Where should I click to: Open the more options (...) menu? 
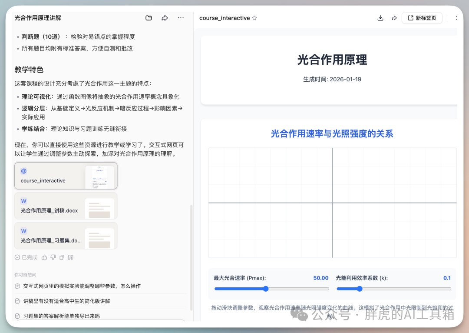(181, 18)
